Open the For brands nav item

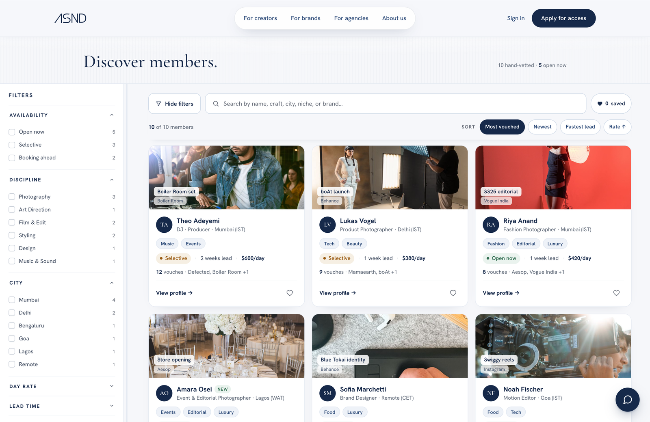305,18
